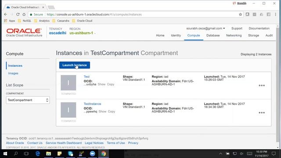
Task: Open Sticky Notes taskbar icon
Action: coord(60,154)
